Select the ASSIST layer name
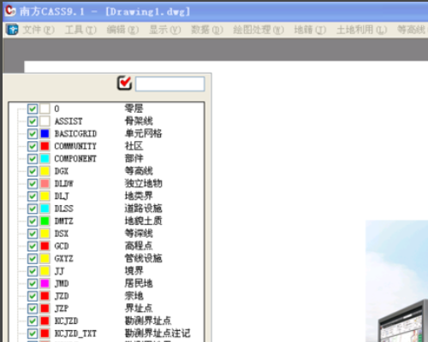This screenshot has height=342, width=428. click(68, 121)
